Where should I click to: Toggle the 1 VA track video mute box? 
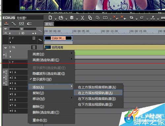pos(34,47)
